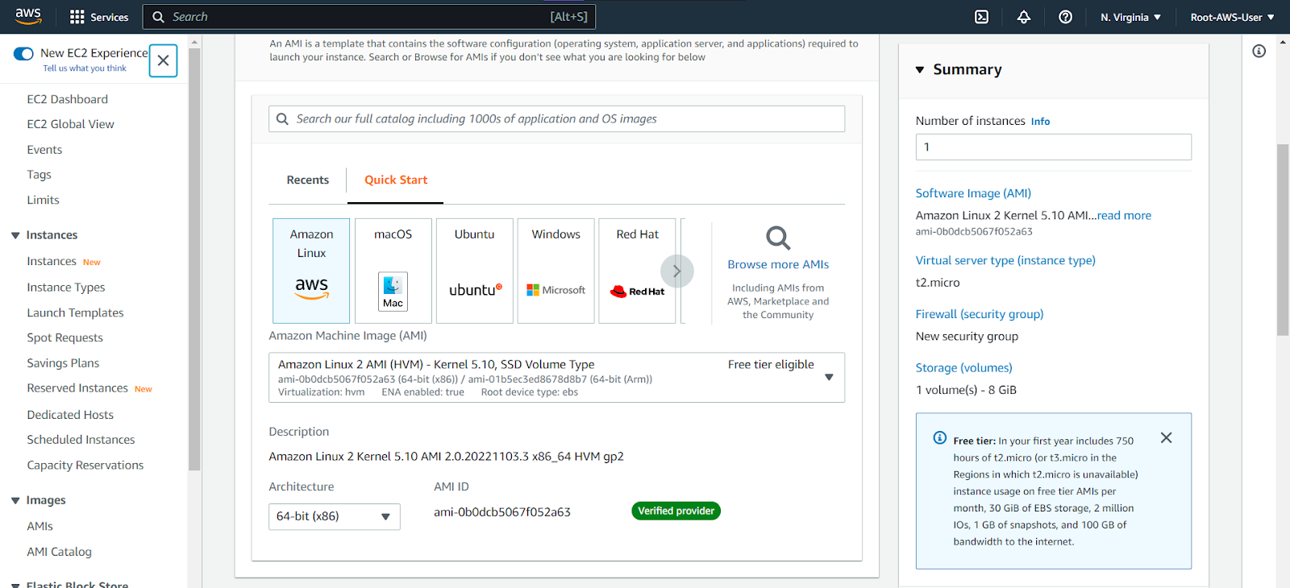This screenshot has height=588, width=1290.
Task: Open Limits in sidebar
Action: tap(43, 200)
